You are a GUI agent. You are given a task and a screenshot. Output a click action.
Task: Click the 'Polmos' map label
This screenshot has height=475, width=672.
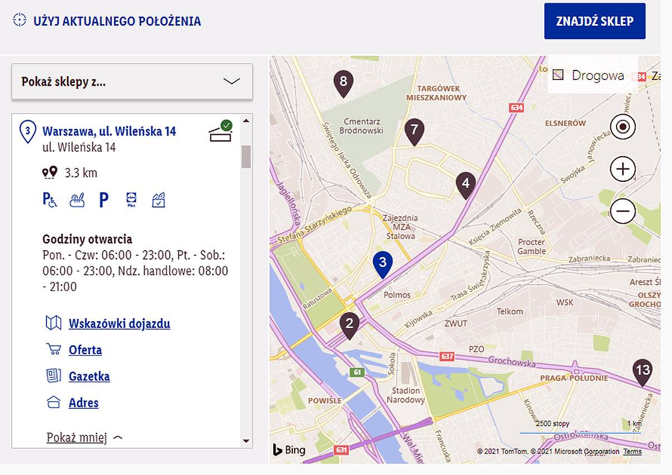coord(397,295)
